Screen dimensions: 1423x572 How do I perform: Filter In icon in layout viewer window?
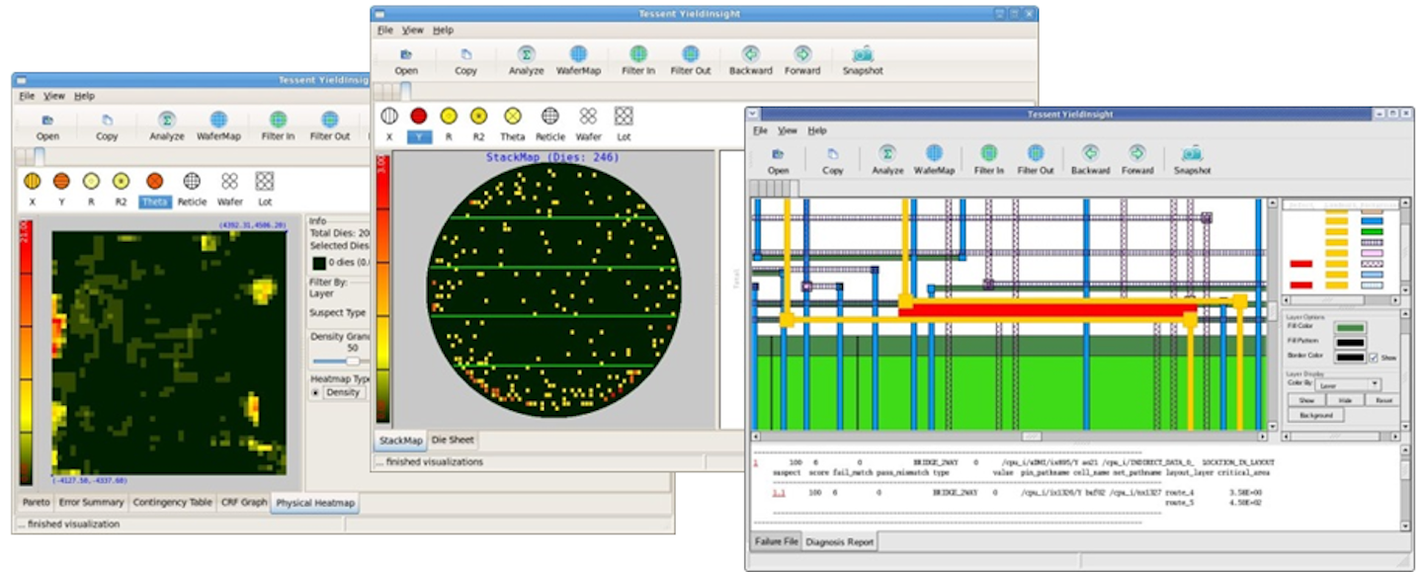[x=988, y=153]
